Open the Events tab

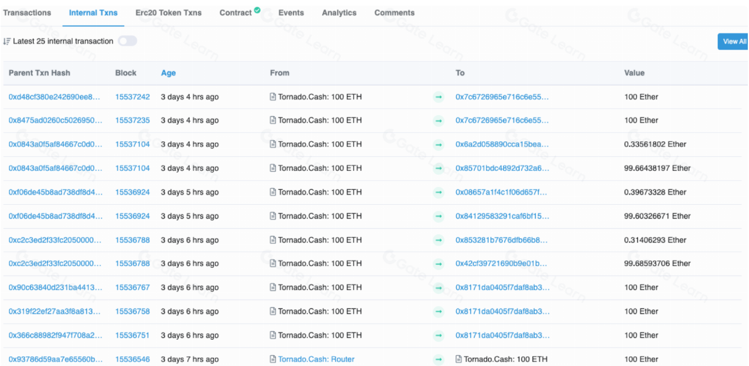[291, 13]
